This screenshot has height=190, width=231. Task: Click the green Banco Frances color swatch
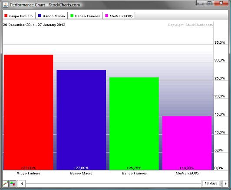(x=72, y=16)
